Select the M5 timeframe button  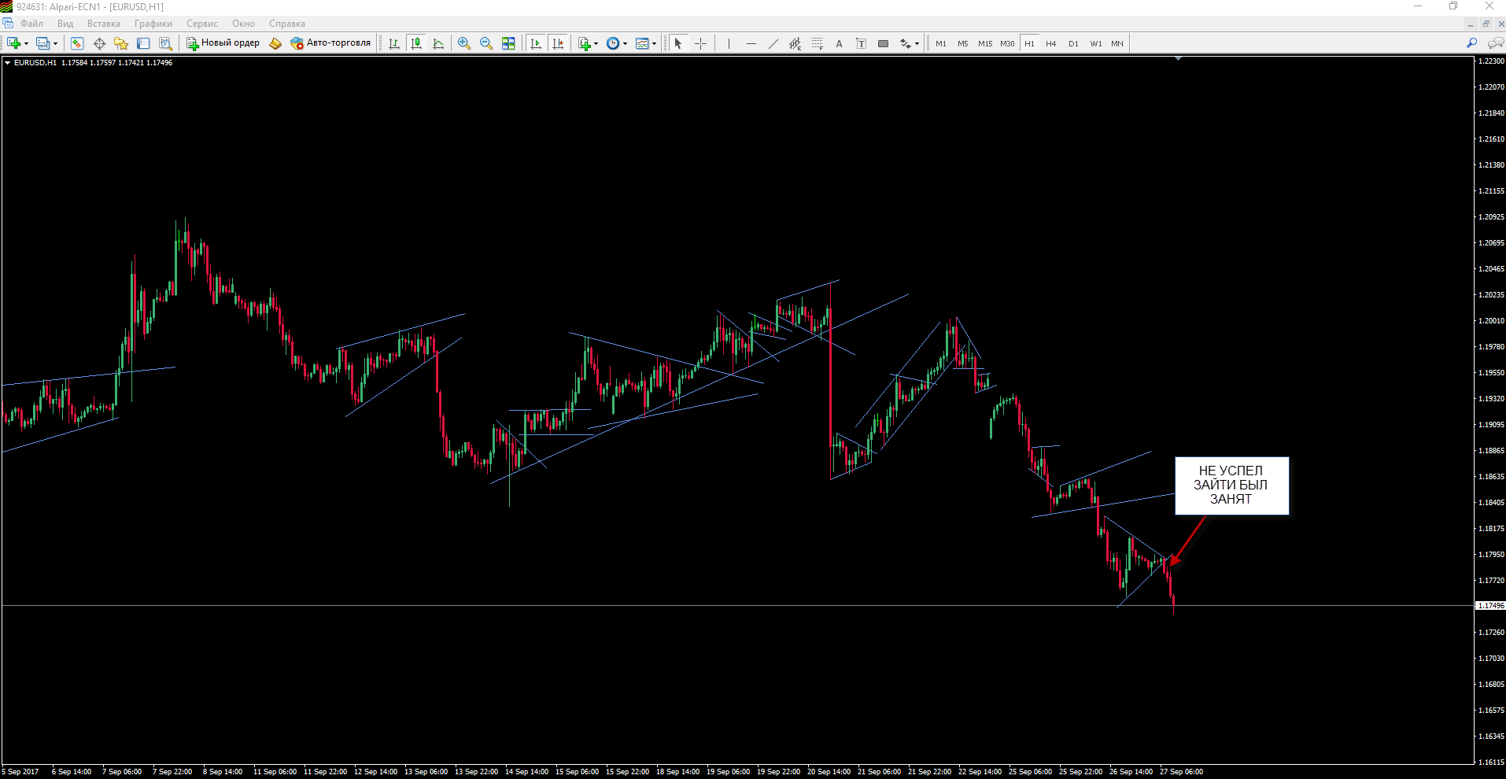tap(963, 43)
